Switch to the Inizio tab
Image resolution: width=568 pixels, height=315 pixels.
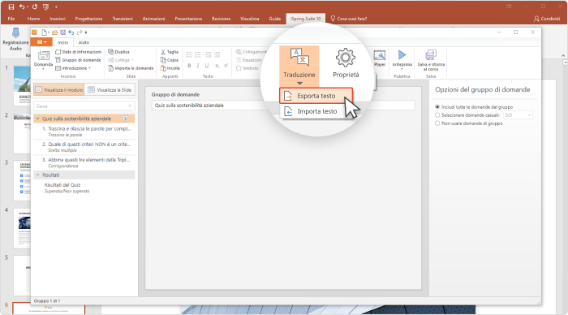coord(63,42)
